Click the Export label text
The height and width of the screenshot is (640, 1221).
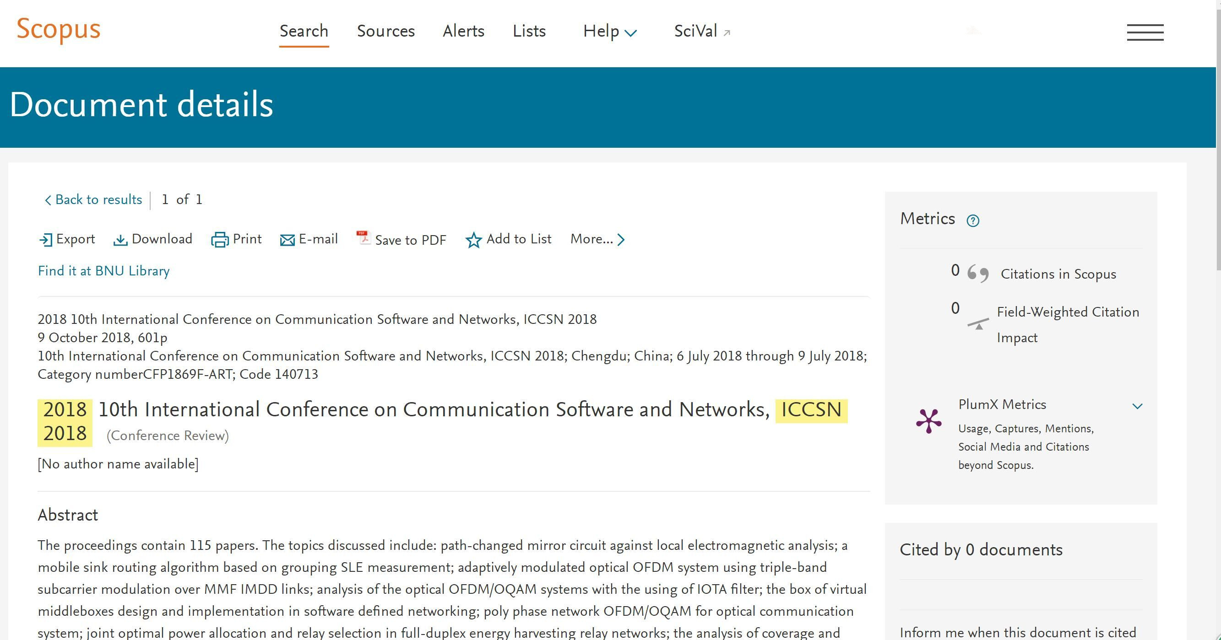pyautogui.click(x=76, y=239)
